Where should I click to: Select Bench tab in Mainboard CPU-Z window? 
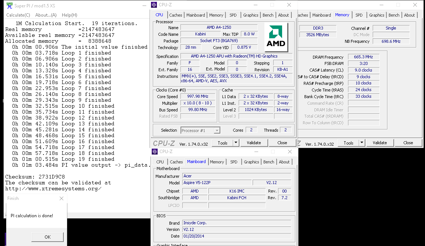click(x=269, y=162)
